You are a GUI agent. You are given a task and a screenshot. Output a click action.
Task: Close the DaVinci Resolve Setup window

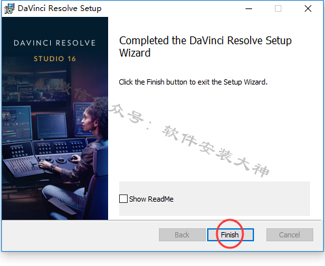point(308,8)
